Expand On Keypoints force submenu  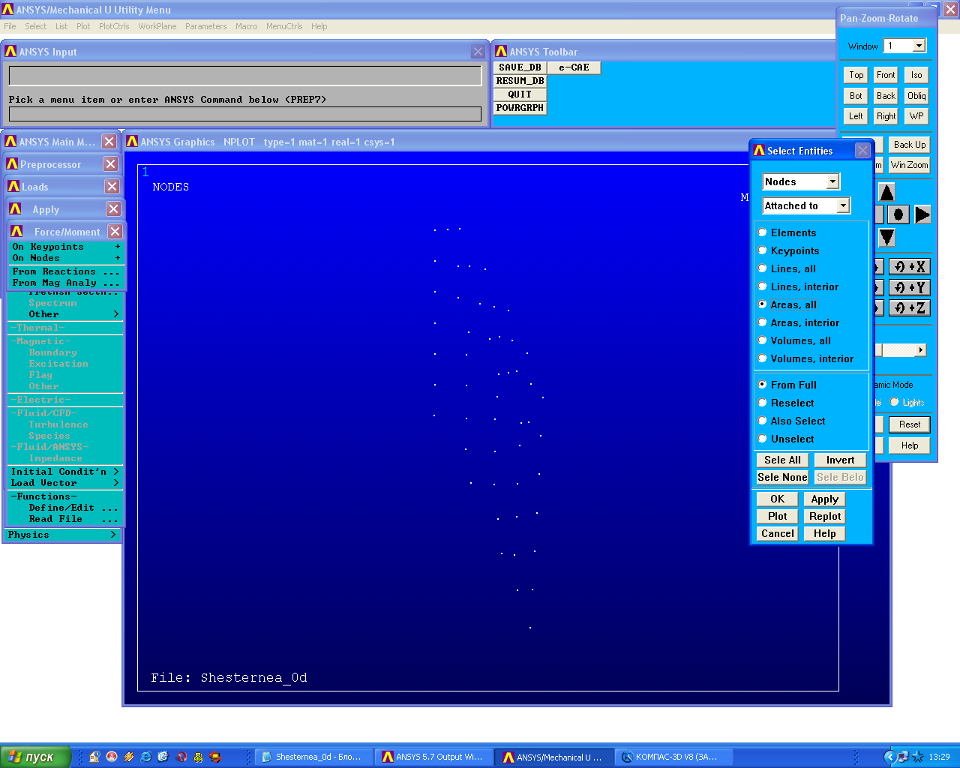pos(67,247)
